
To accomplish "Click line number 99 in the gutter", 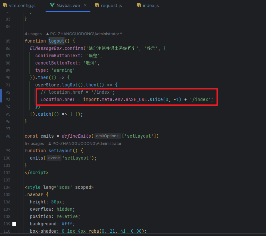I will click(8, 151).
